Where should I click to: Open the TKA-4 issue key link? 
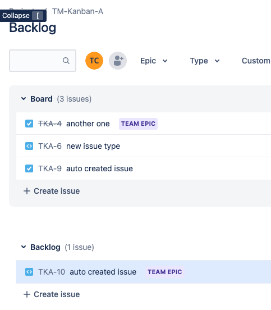[x=50, y=124]
